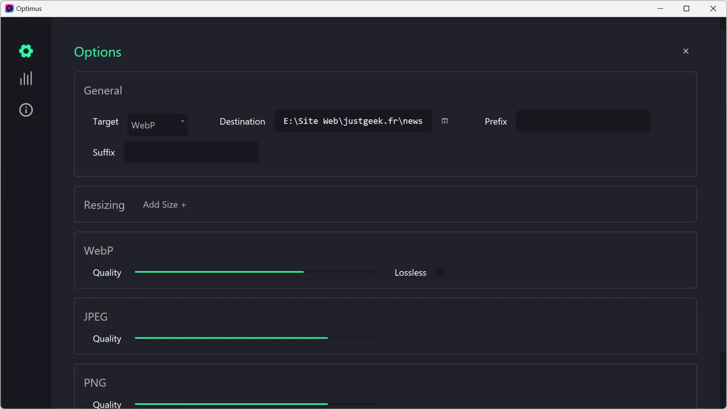727x409 pixels.
Task: Click in the Prefix input field
Action: point(582,121)
